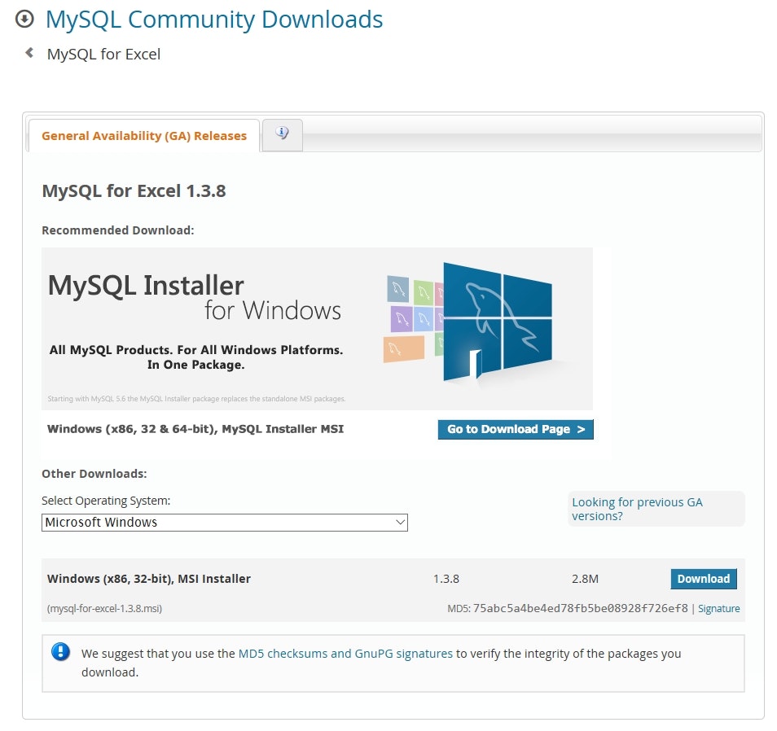This screenshot has height=731, width=777.
Task: Click the Windows dolphin logo graphic
Action: [497, 322]
